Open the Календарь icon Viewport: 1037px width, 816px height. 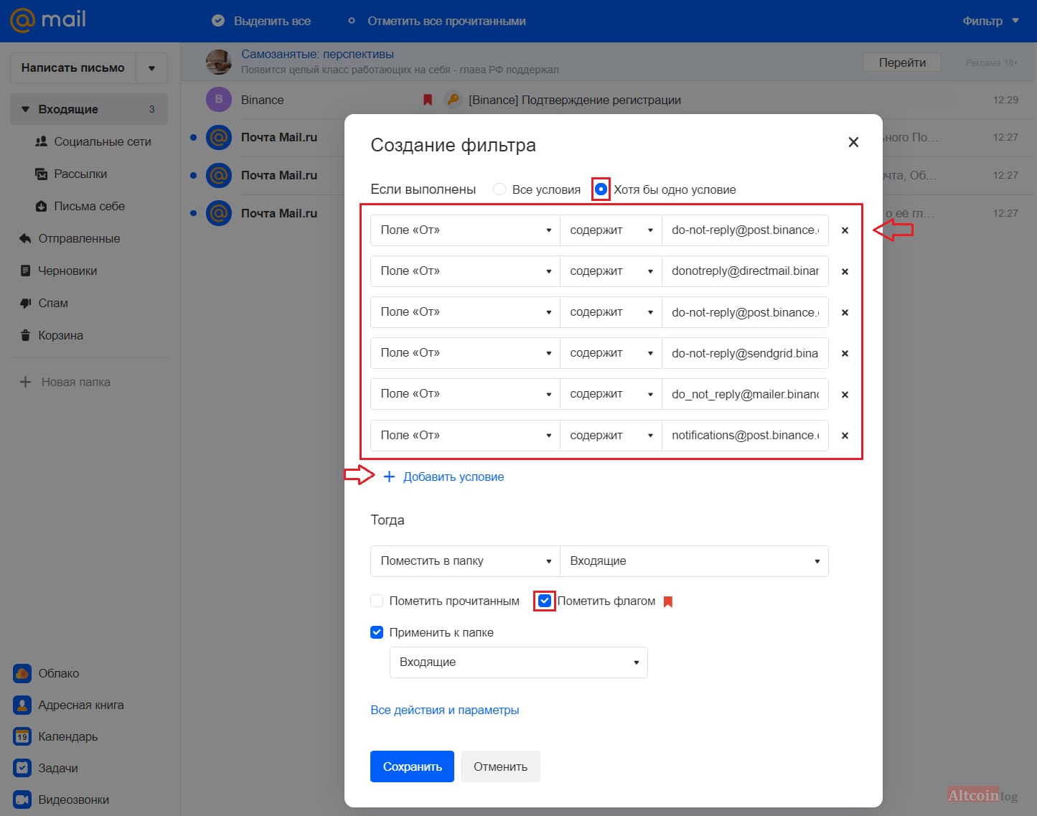pos(22,736)
